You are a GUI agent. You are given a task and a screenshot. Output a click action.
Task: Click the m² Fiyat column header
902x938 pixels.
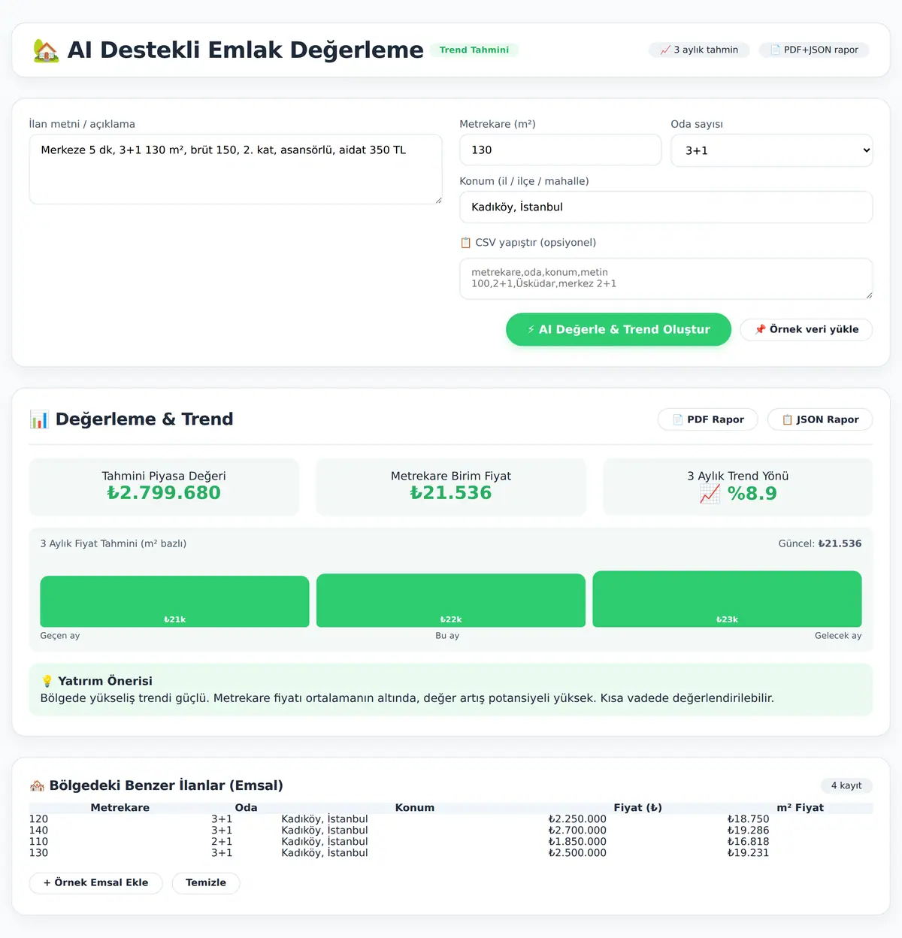pyautogui.click(x=801, y=808)
